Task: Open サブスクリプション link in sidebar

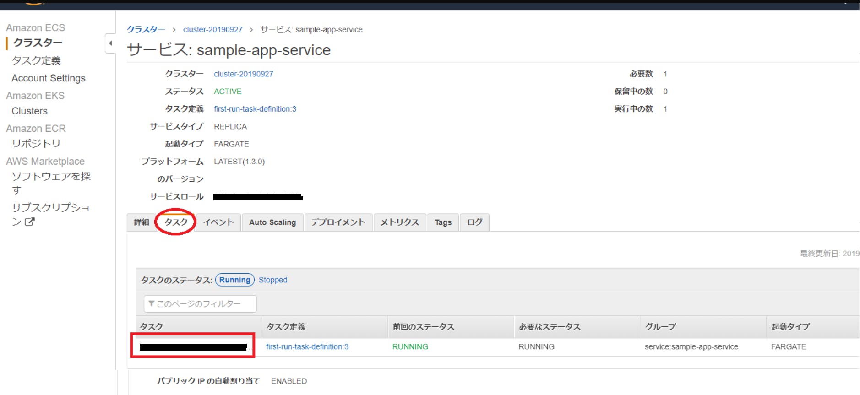Action: [x=50, y=214]
